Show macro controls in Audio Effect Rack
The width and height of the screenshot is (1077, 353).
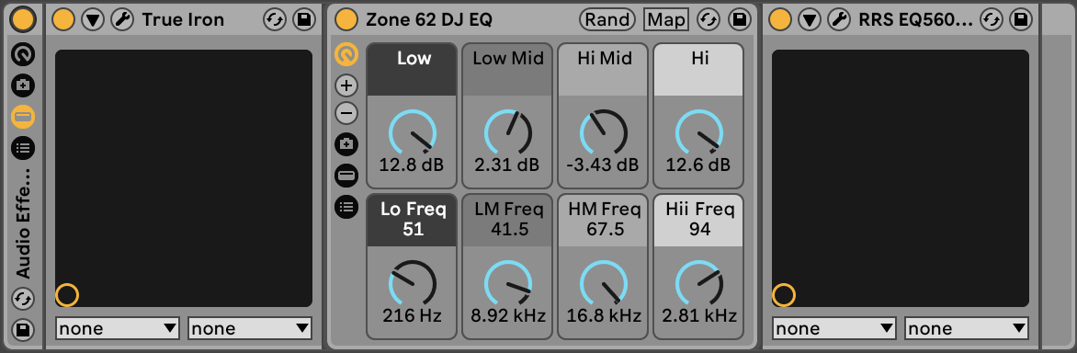[23, 53]
